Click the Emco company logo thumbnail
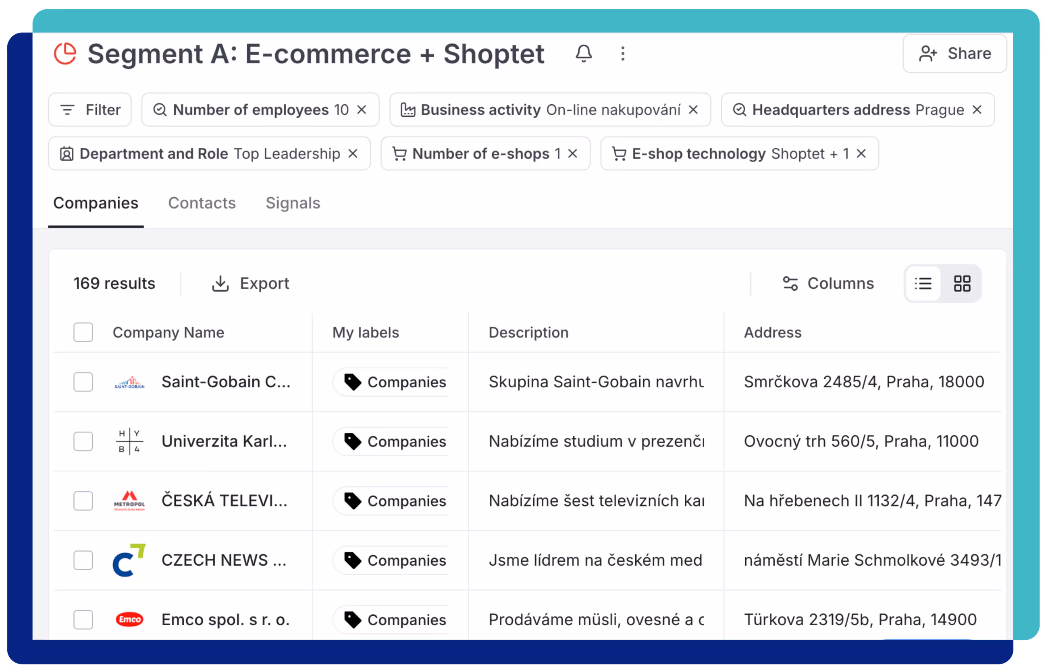Screen dimensions: 1048x672 tap(129, 619)
